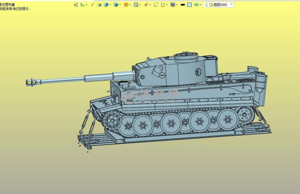Image resolution: width=300 pixels, height=194 pixels.
Task: Click the light blue face color swatch
Action: (x=189, y=5)
